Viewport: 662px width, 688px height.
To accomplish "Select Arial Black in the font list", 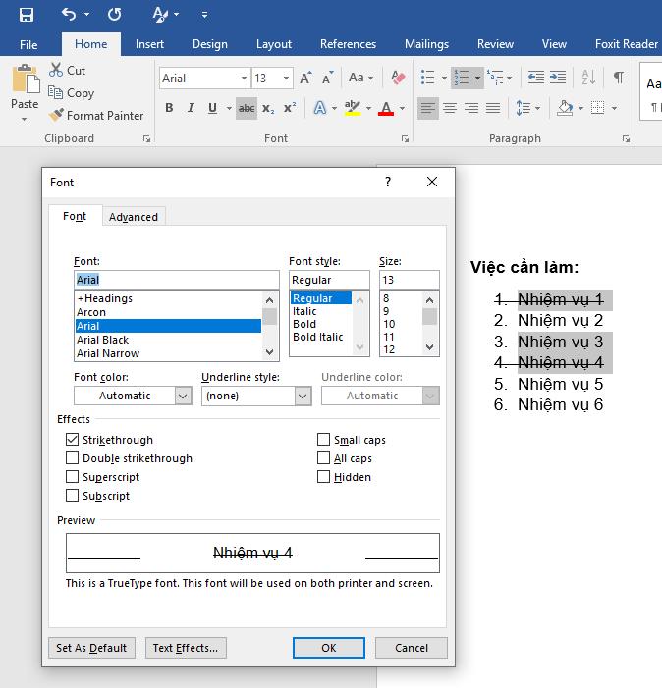I will [x=103, y=340].
